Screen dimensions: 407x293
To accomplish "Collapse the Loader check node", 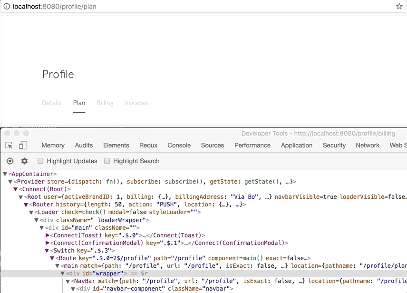I will coord(31,212).
